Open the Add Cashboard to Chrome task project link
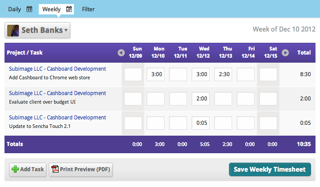 pos(57,69)
